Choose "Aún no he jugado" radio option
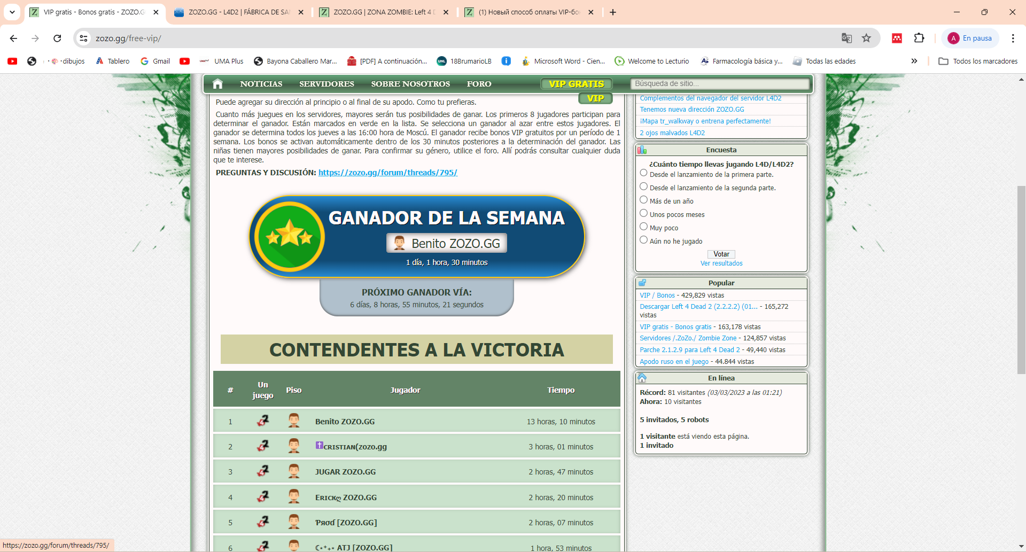 [x=643, y=240]
